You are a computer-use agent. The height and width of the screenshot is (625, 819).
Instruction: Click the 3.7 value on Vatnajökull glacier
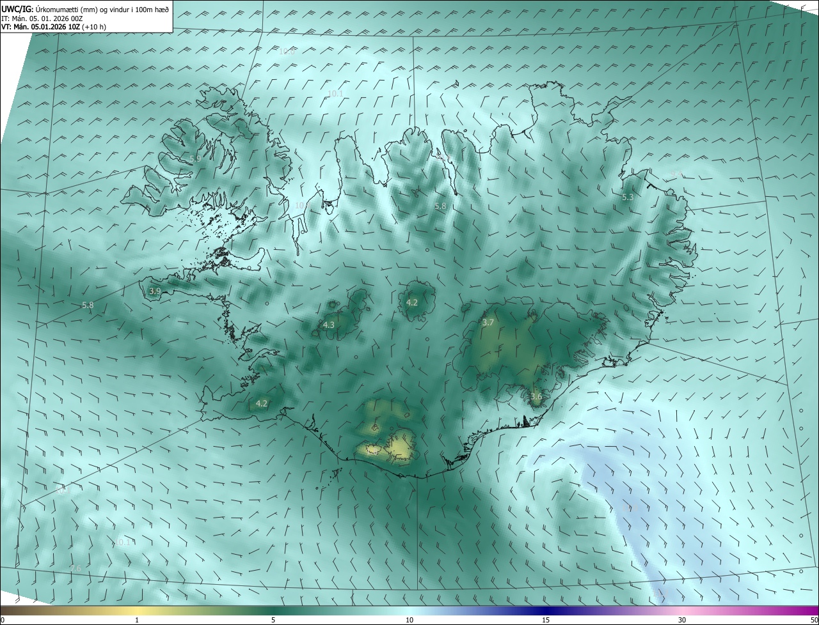click(x=488, y=323)
